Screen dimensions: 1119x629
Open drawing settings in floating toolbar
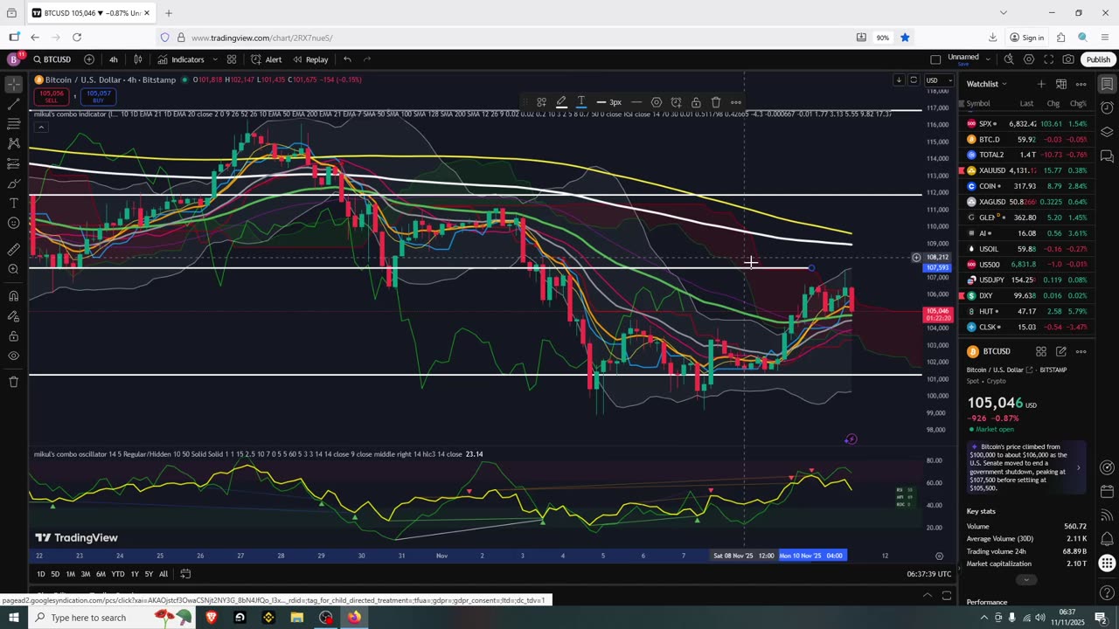point(657,102)
